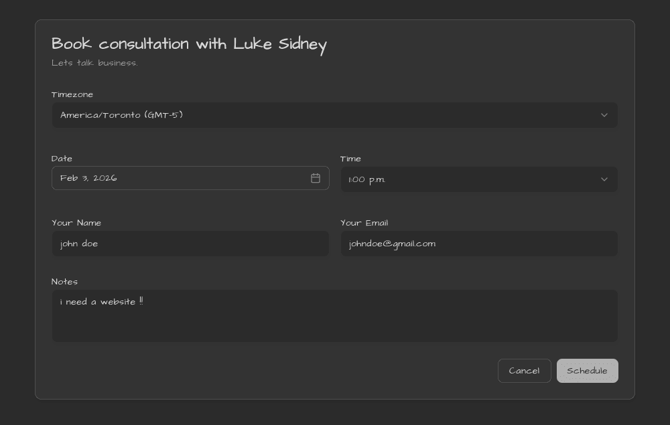This screenshot has width=670, height=425.
Task: Click the Cancel button
Action: [x=524, y=371]
